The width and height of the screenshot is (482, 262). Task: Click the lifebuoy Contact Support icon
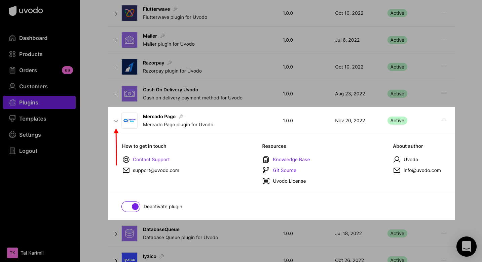click(x=126, y=160)
